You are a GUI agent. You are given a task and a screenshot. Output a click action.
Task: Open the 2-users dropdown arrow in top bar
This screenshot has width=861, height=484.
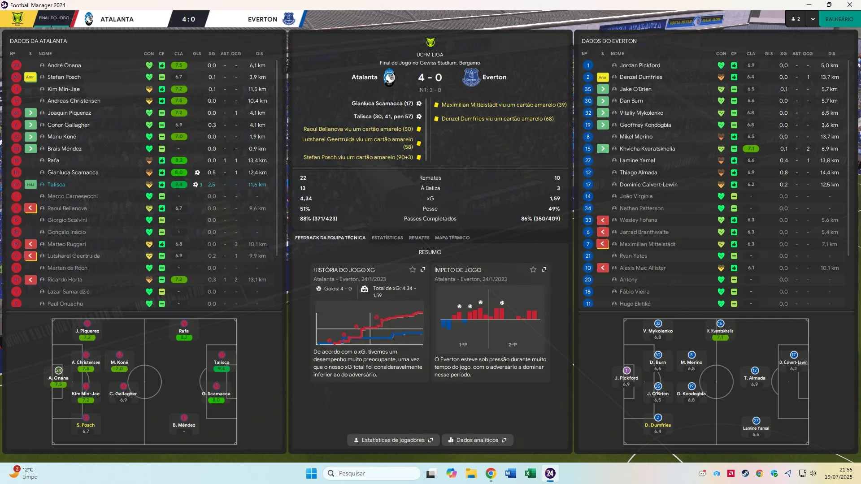click(x=813, y=19)
